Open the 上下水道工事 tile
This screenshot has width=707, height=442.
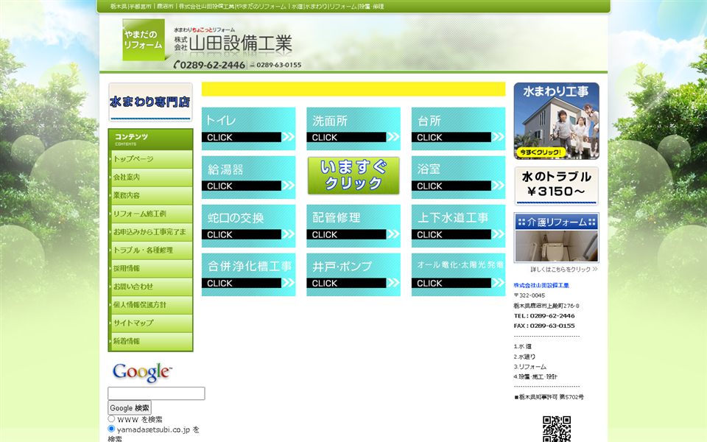coord(459,226)
